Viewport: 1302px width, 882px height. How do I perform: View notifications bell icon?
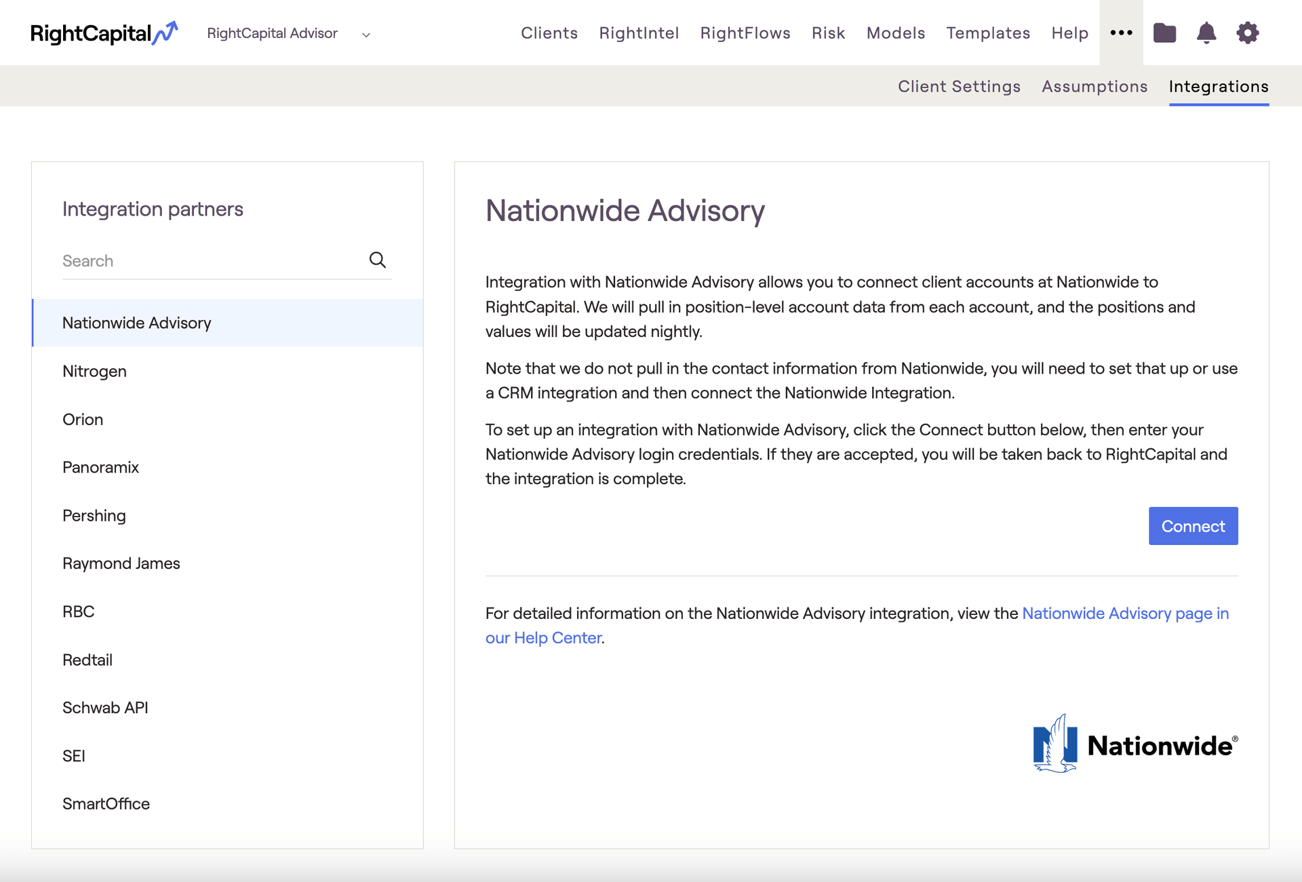(1206, 33)
